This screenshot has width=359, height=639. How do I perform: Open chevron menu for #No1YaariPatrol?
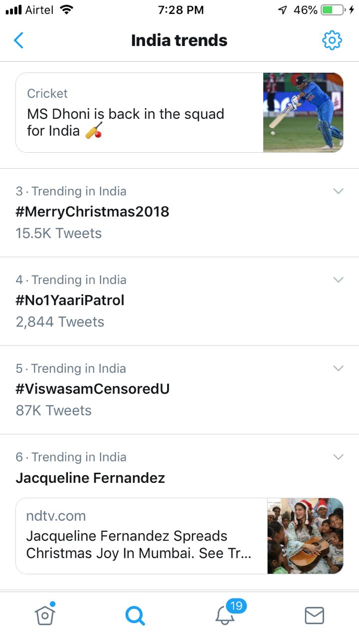[338, 280]
